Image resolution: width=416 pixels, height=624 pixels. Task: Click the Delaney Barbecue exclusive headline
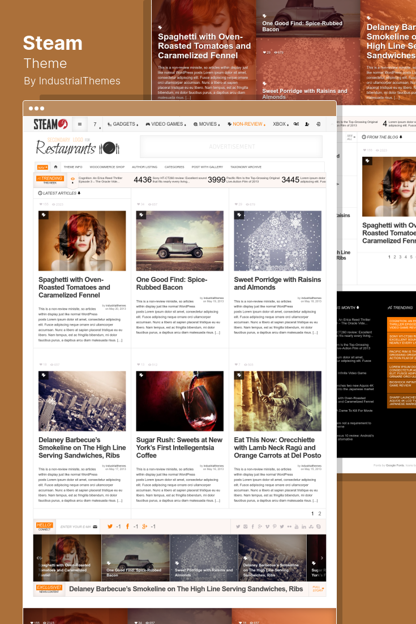[186, 588]
